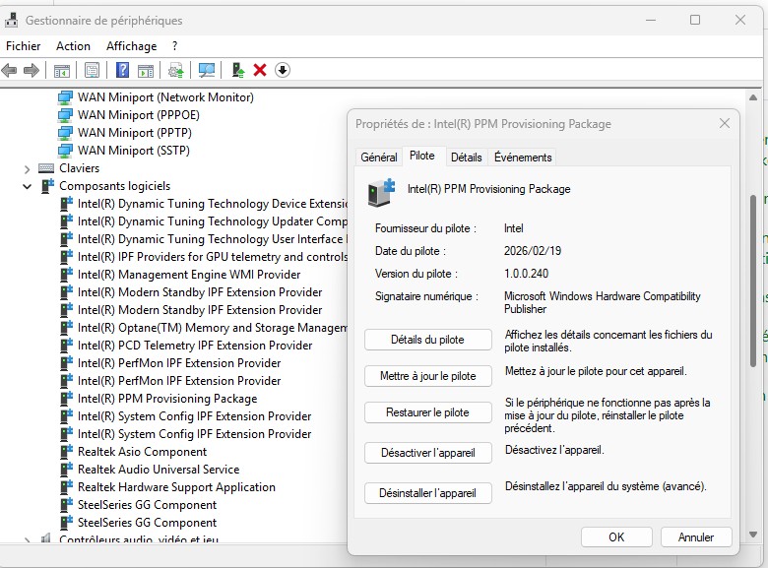
Task: Click the red X uninstall device icon
Action: coord(260,70)
